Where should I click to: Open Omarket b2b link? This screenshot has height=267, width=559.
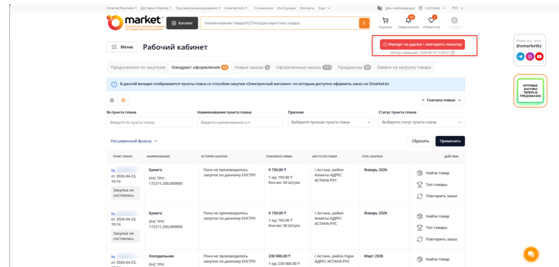[x=237, y=8]
